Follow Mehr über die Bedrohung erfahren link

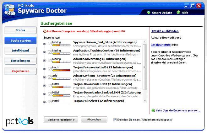point(178,110)
